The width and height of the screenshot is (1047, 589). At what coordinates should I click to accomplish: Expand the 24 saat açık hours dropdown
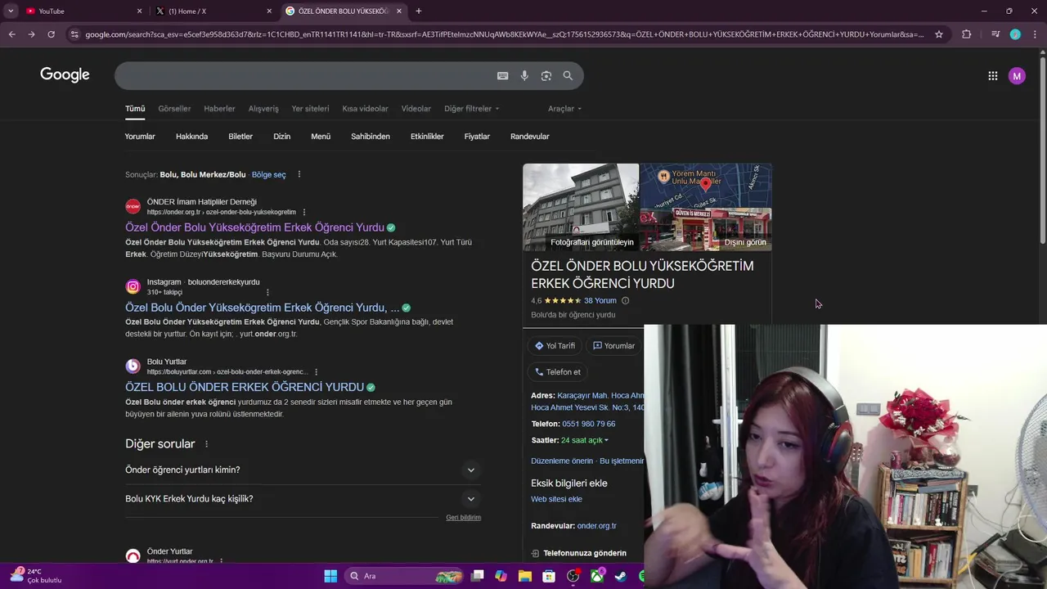[585, 440]
